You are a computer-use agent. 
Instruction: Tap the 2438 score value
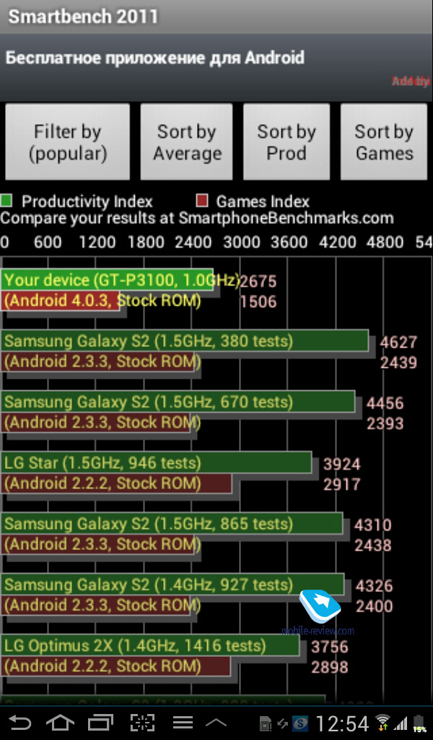373,545
